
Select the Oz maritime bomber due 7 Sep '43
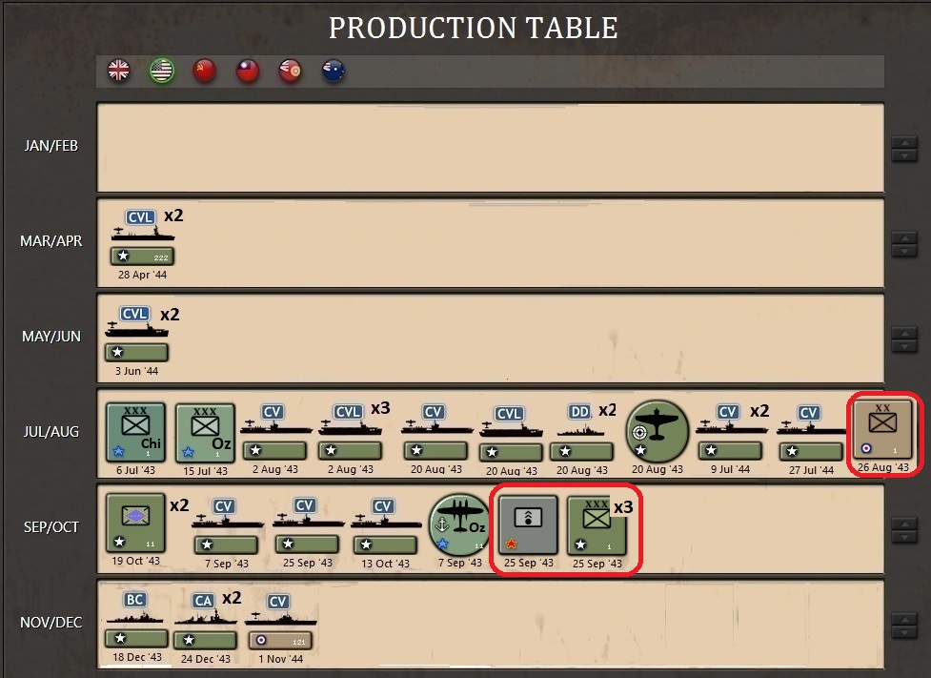pos(459,524)
